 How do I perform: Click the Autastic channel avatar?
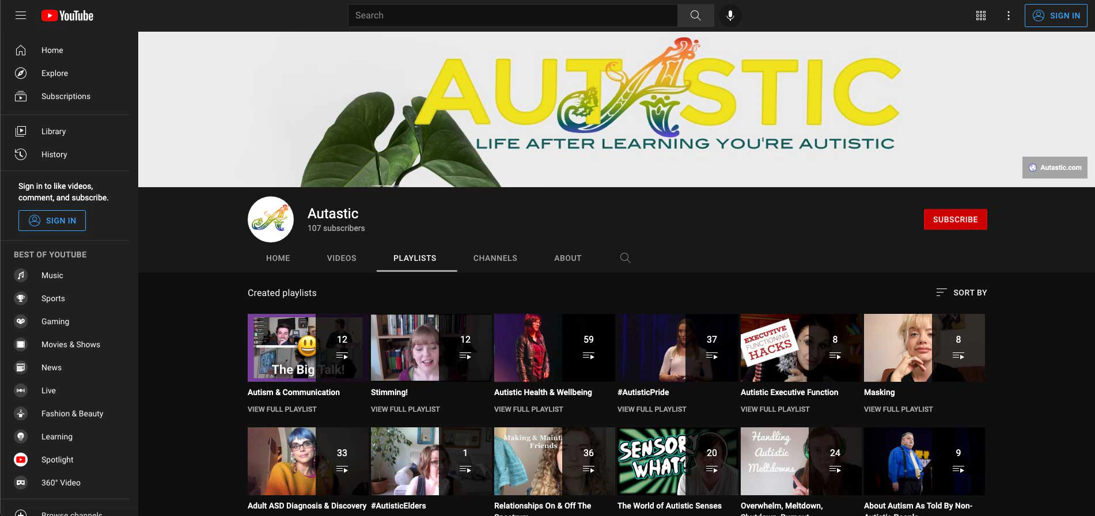coord(271,219)
